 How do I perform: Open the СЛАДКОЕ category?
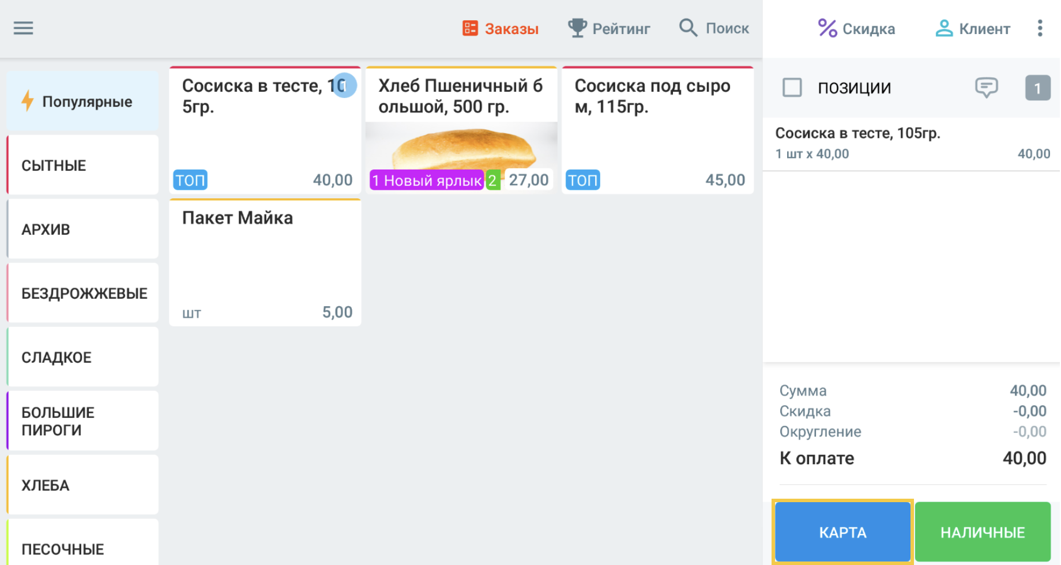(x=82, y=357)
